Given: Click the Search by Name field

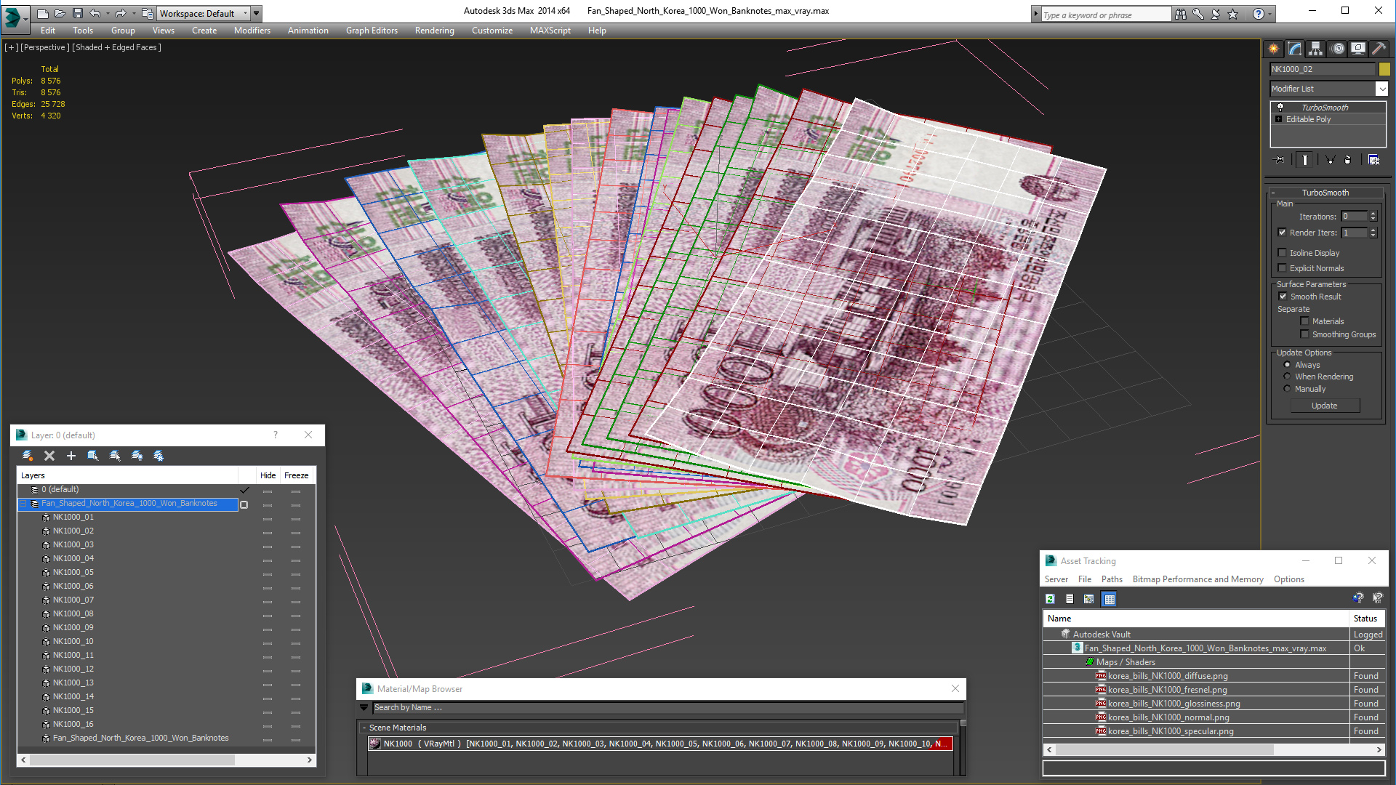Looking at the screenshot, I should point(667,707).
